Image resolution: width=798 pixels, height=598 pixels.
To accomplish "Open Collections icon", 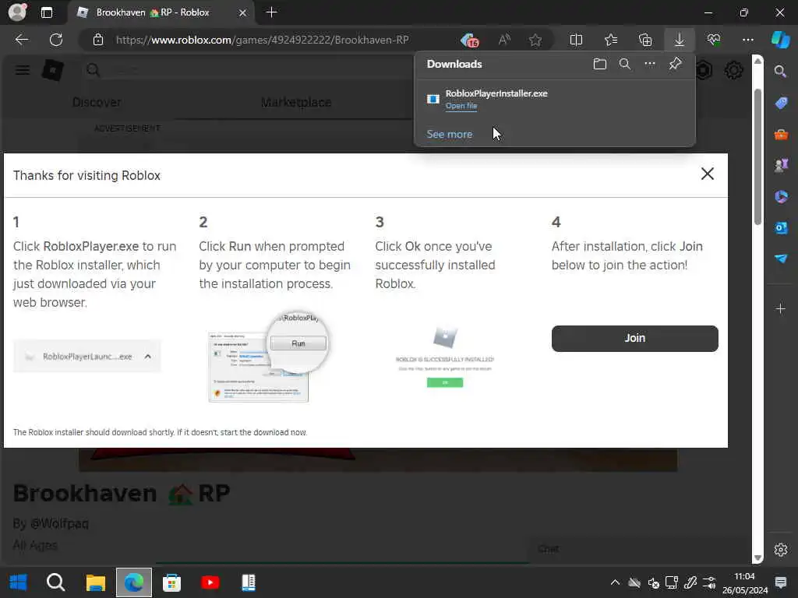I will [644, 40].
